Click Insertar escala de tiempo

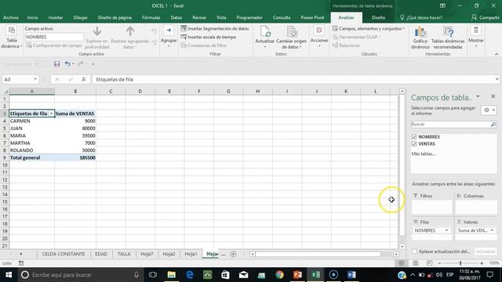[209, 37]
